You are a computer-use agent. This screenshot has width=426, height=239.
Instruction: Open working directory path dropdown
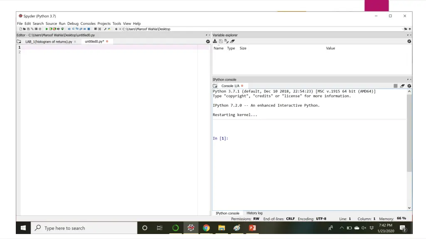coord(403,29)
